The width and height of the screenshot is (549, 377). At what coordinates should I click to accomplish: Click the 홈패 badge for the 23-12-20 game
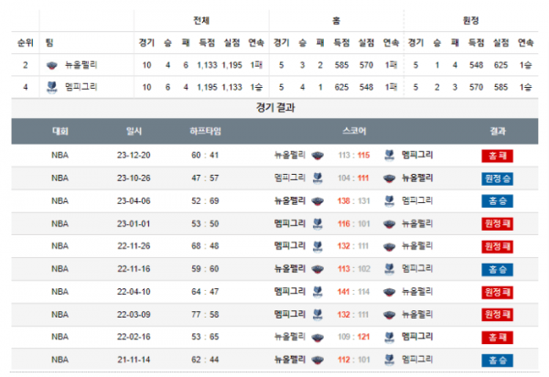click(497, 156)
